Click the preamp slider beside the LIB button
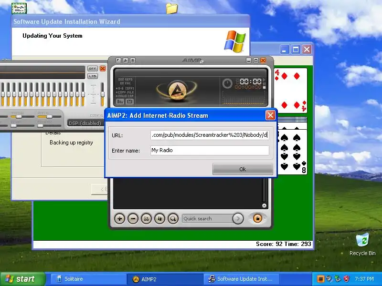382x286 pixels. pyautogui.click(x=103, y=94)
